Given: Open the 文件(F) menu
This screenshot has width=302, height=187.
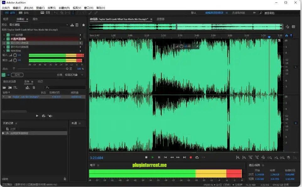Looking at the screenshot, I should 6,8.
